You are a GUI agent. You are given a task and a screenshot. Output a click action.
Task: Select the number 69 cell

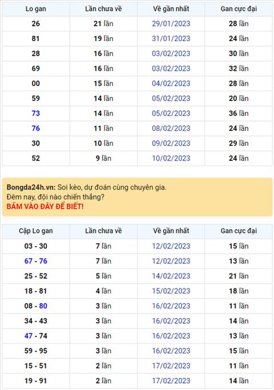36,69
